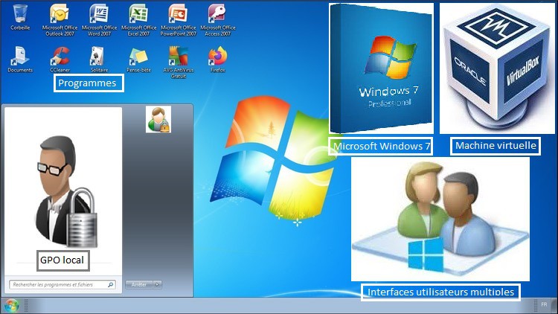The height and width of the screenshot is (314, 558).
Task: Click the Oracle VirtualBox cube image
Action: pyautogui.click(x=497, y=68)
